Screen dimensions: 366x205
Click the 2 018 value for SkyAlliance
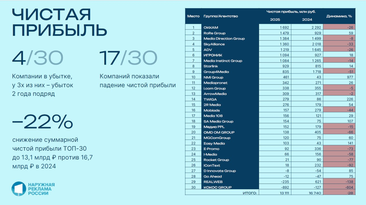tap(317, 44)
